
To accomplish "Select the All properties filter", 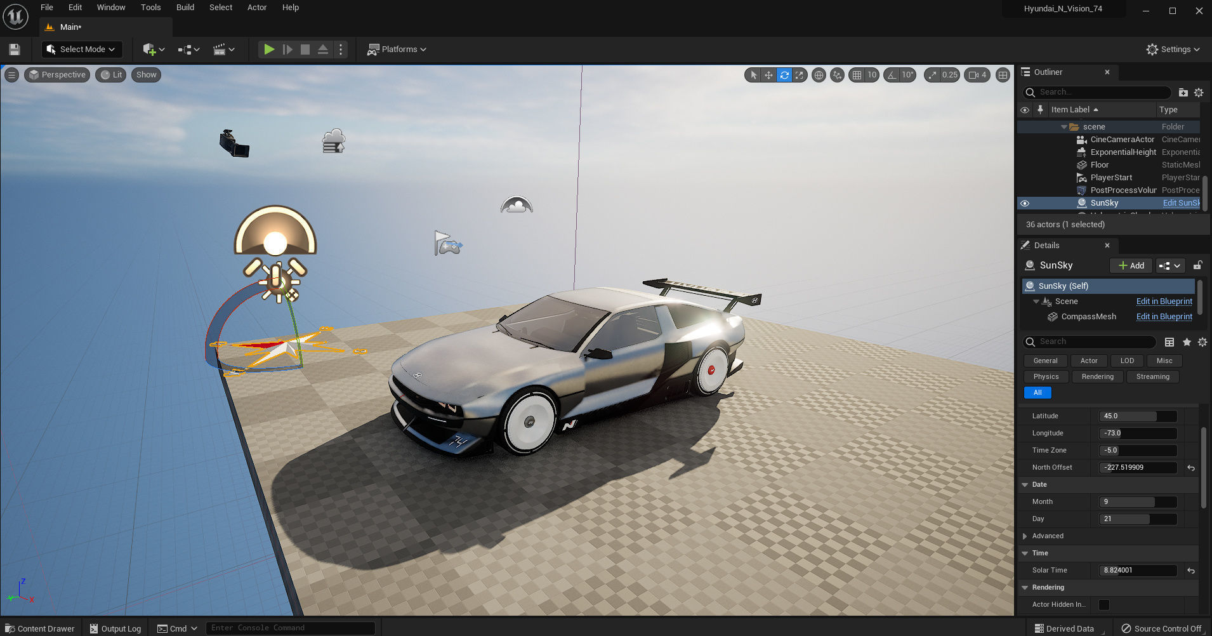I will [1037, 393].
